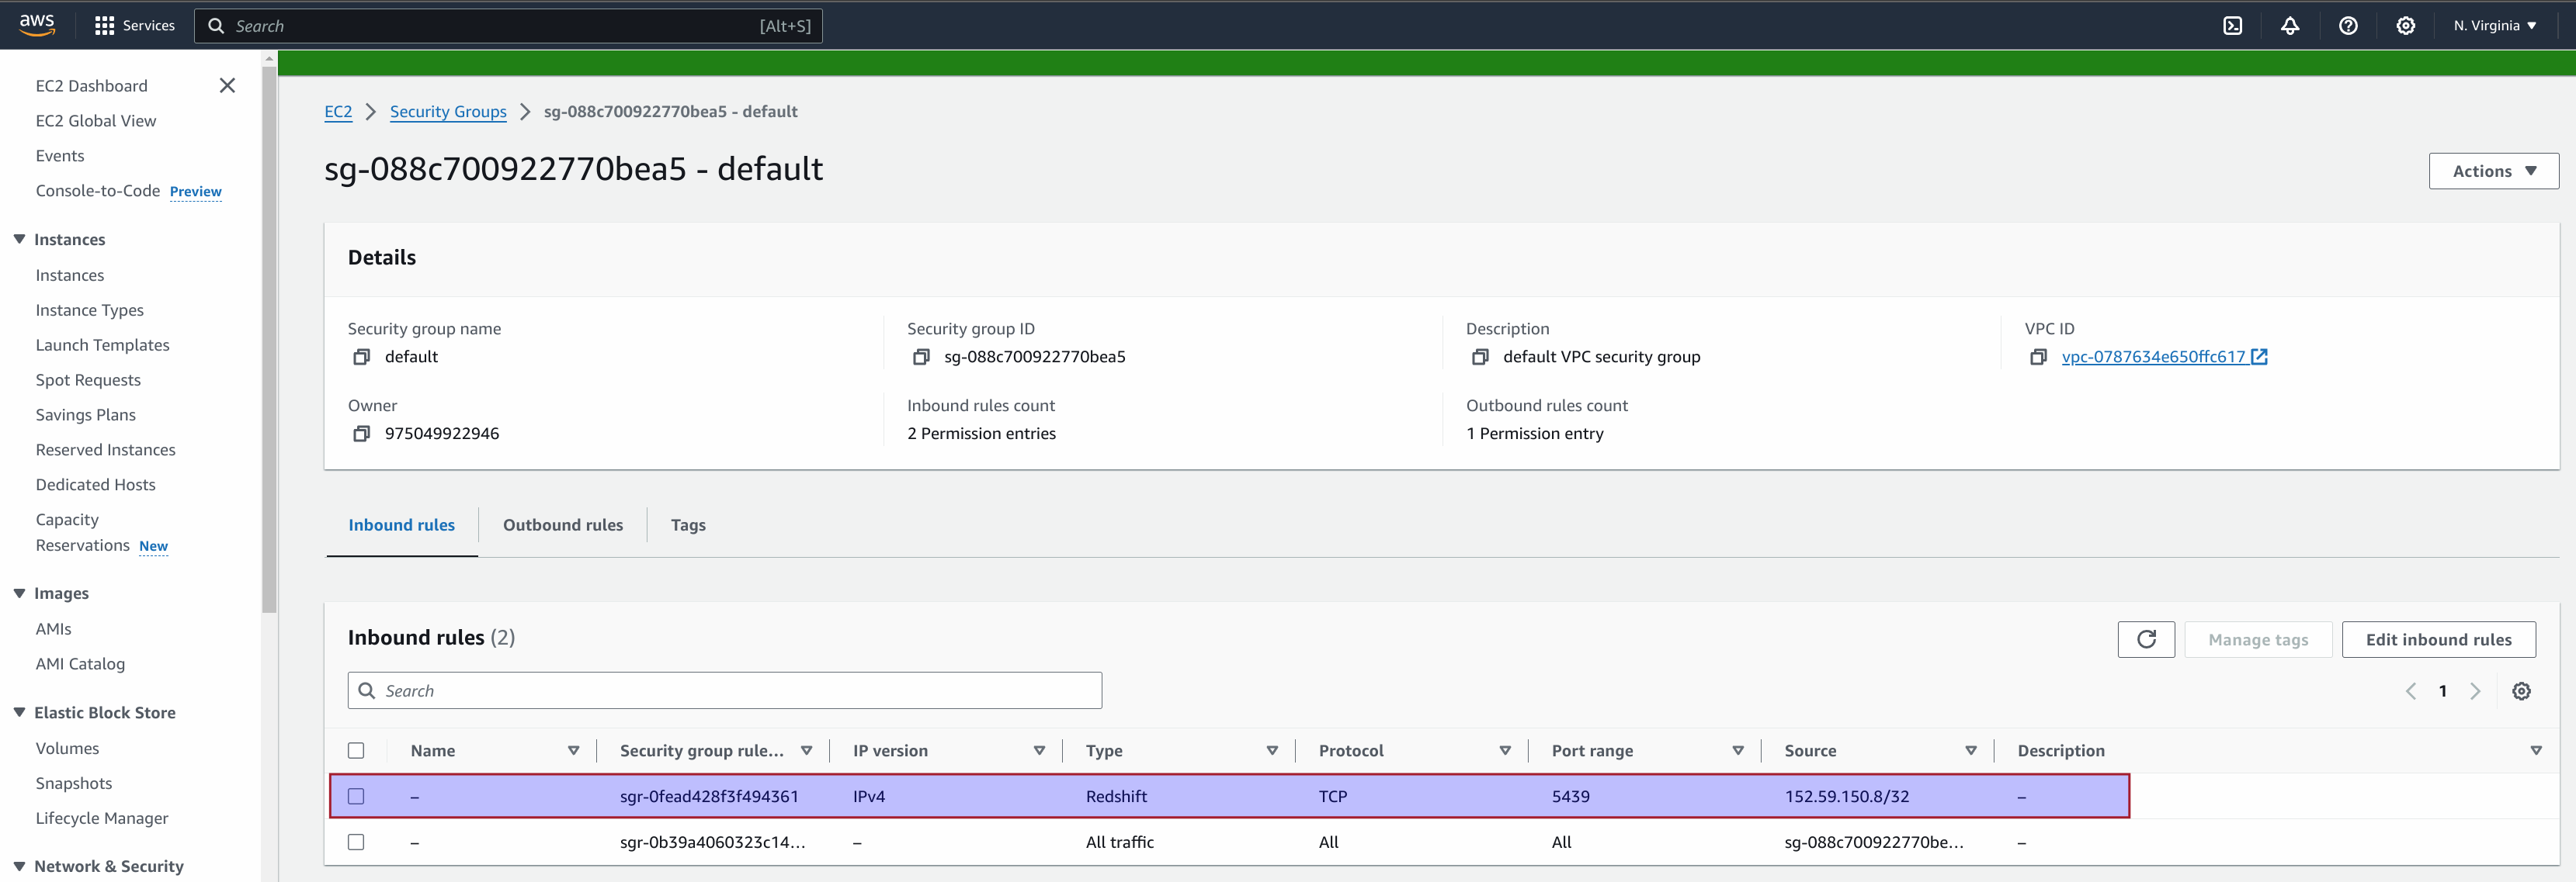
Task: Switch to the Outbound rules tab
Action: [x=562, y=522]
